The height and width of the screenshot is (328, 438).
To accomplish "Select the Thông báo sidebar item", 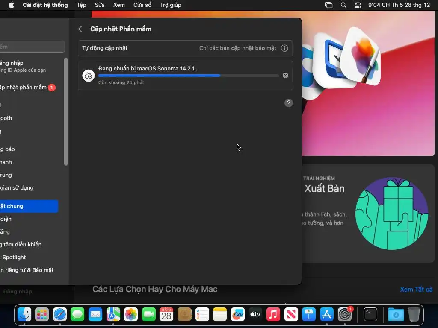I will coord(30,149).
